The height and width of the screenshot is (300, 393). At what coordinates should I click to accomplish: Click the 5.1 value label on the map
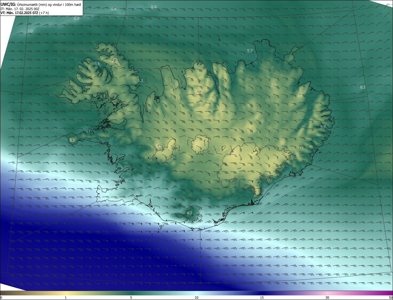140,81
